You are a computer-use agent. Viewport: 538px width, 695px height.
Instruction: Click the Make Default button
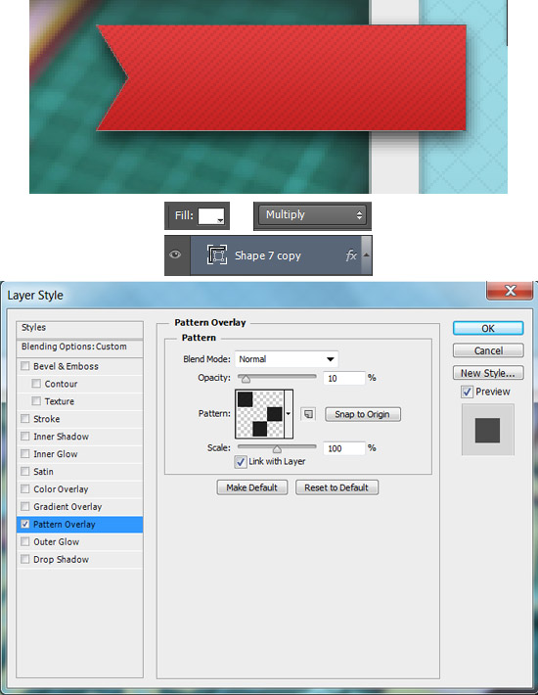[x=252, y=487]
